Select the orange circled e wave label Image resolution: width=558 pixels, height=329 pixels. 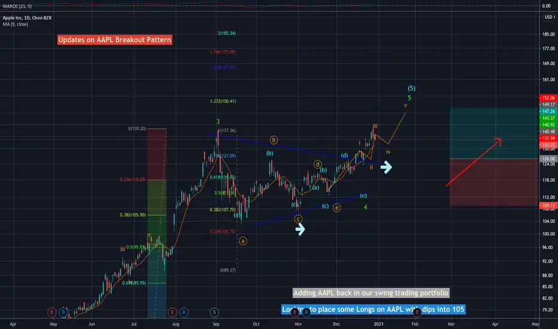pyautogui.click(x=336, y=208)
